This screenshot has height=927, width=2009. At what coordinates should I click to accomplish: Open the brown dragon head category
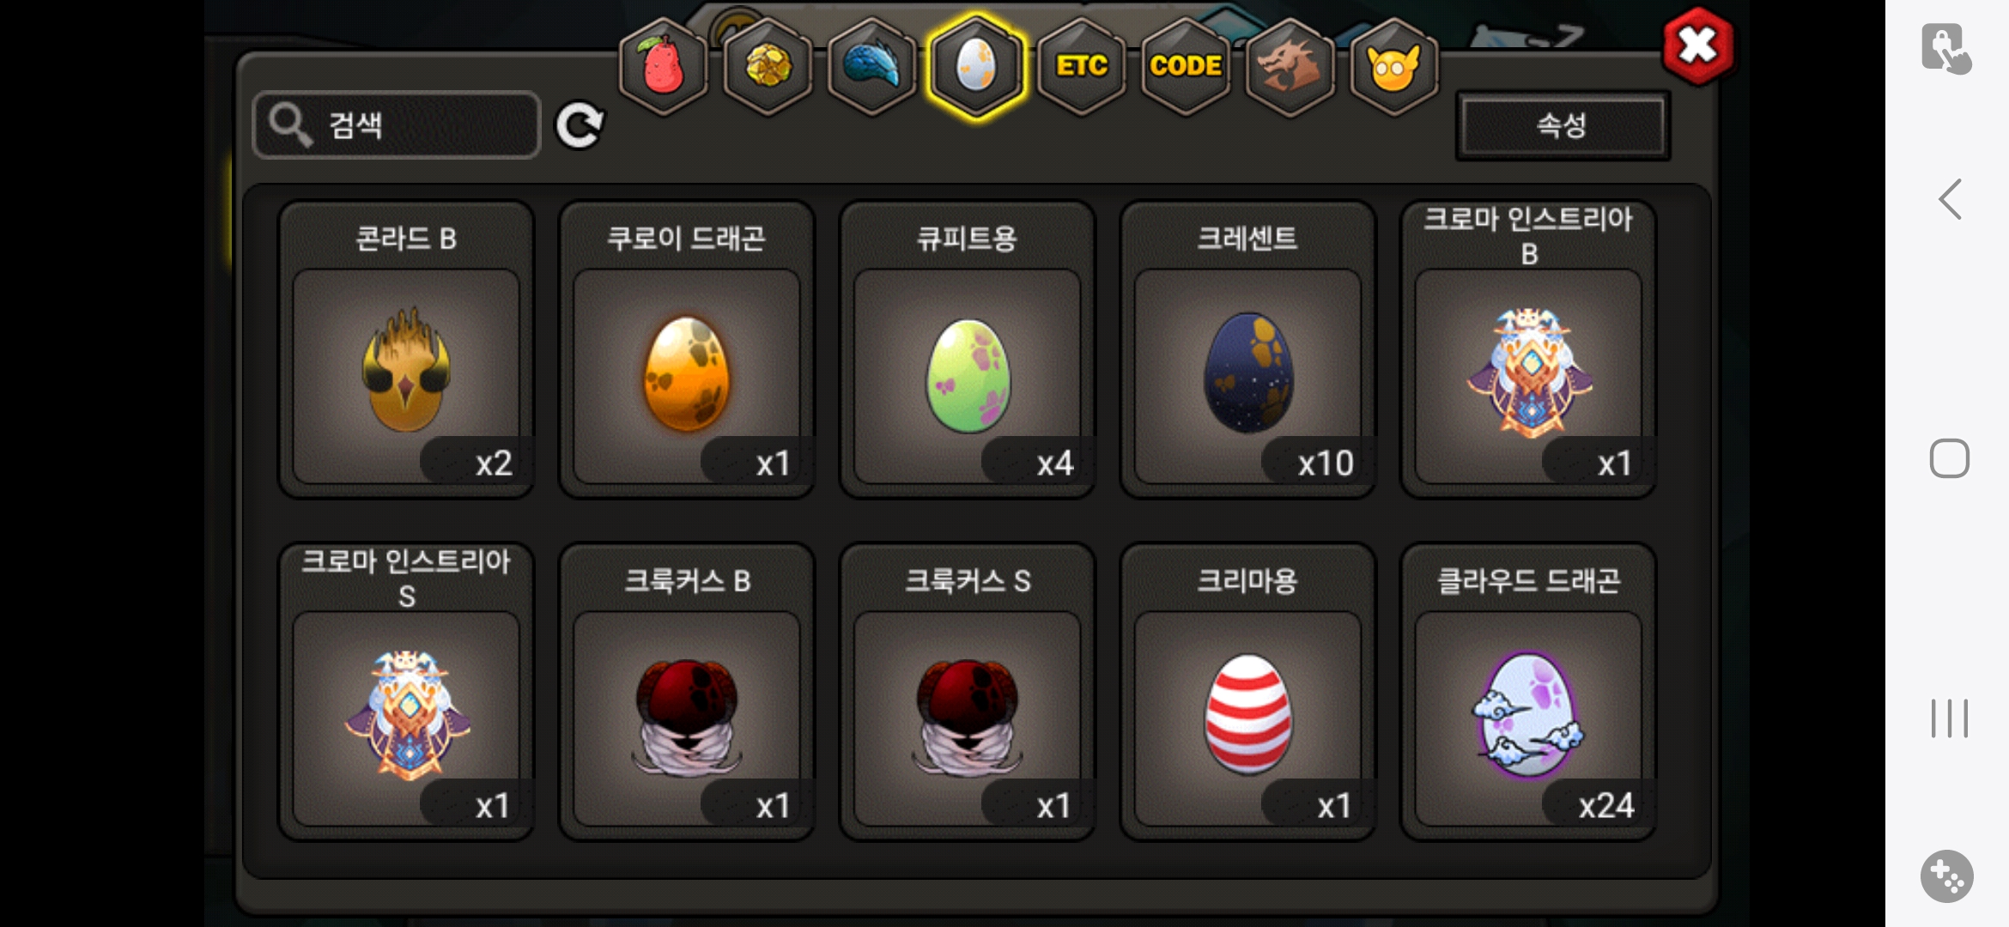point(1290,65)
